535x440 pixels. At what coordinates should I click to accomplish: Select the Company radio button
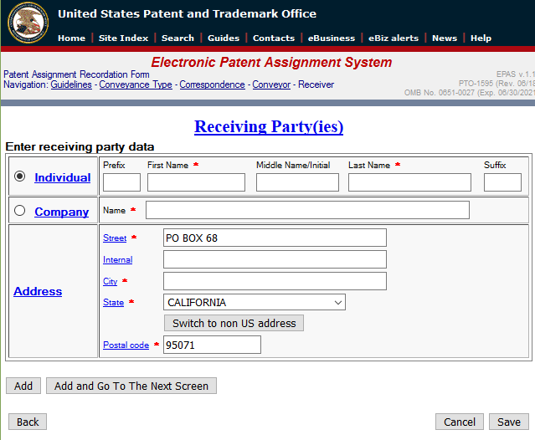[x=20, y=211]
